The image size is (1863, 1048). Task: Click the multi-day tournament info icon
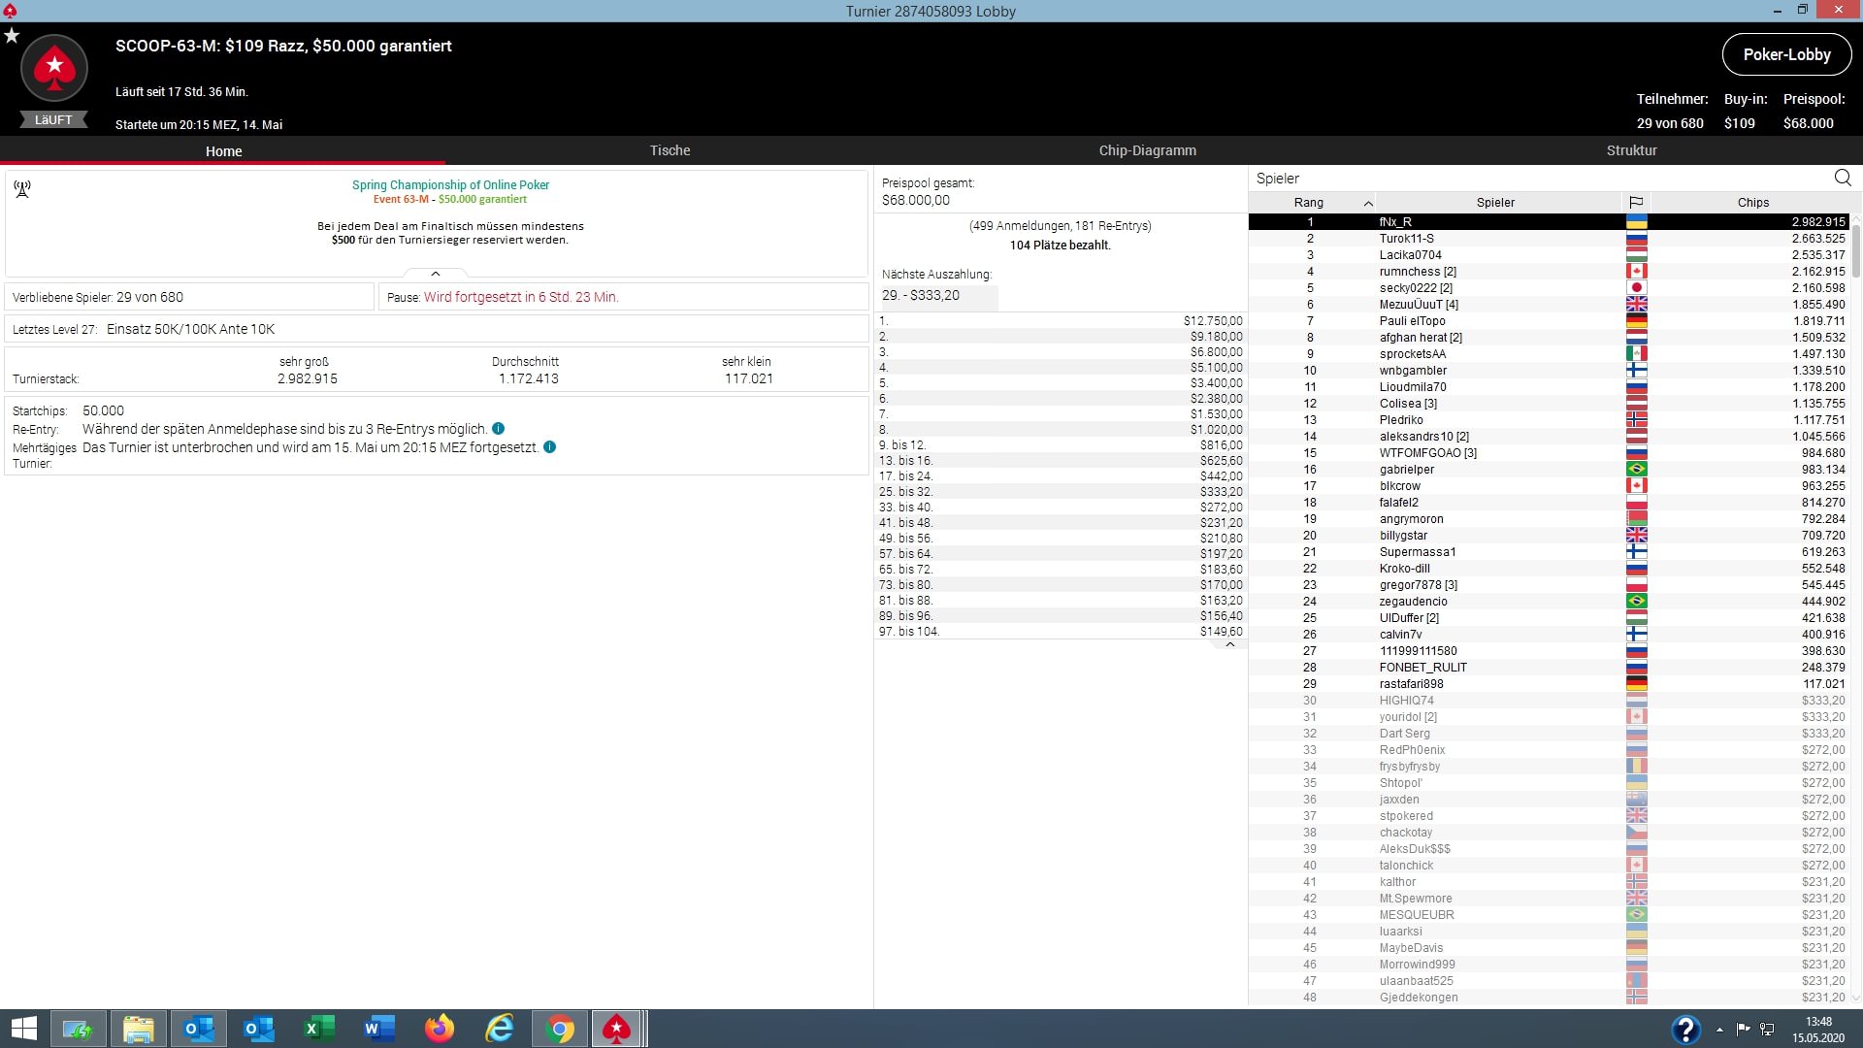coord(549,447)
